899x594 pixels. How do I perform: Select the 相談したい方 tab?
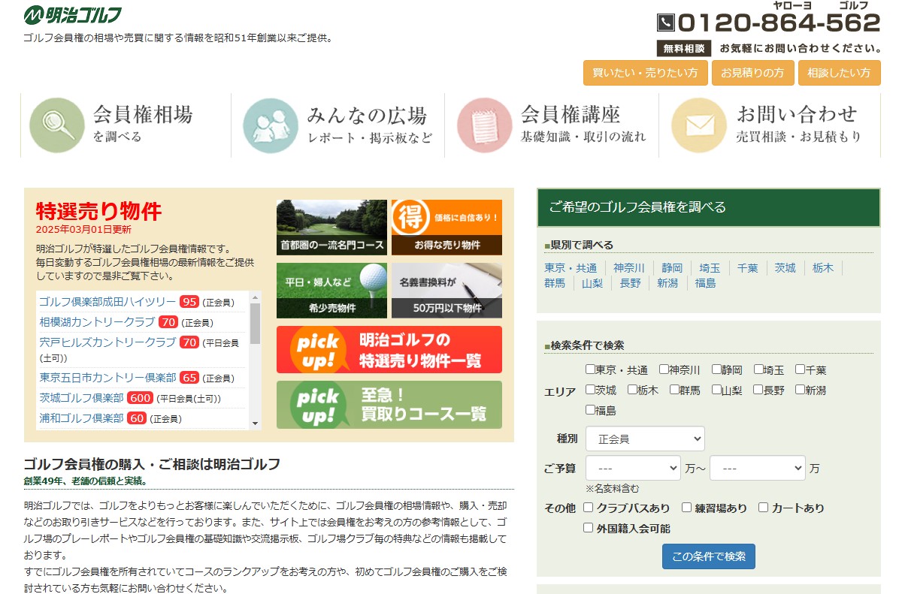pos(838,73)
